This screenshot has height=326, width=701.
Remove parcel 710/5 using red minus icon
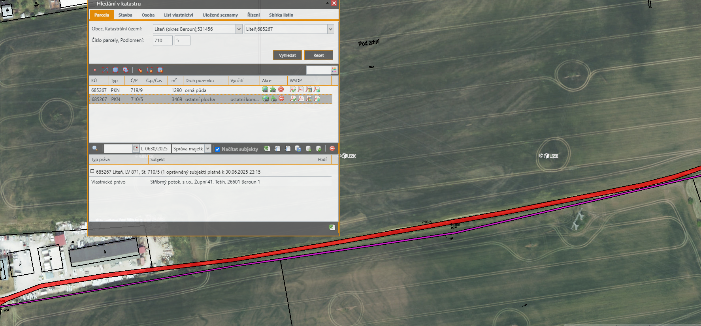(x=281, y=99)
